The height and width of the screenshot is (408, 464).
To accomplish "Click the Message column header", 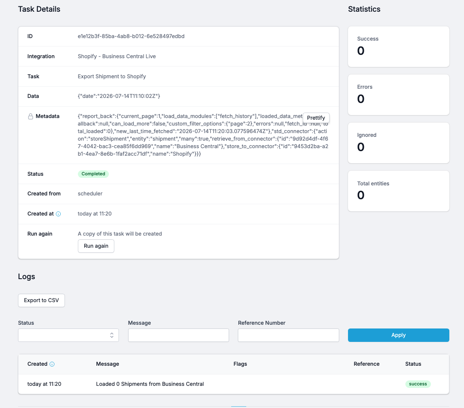I will point(108,364).
